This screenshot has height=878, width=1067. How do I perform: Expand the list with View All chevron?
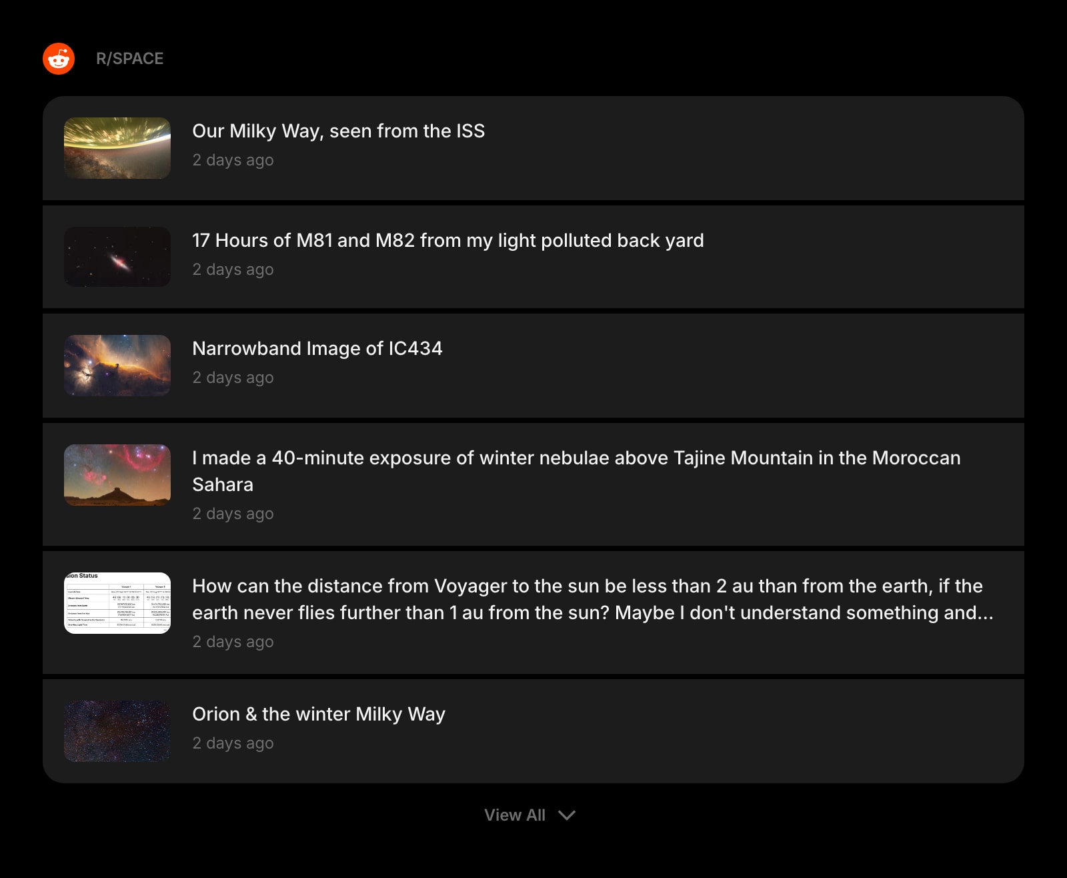567,815
